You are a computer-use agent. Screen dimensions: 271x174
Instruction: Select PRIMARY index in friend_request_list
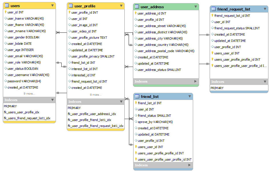pyautogui.click(x=217, y=88)
